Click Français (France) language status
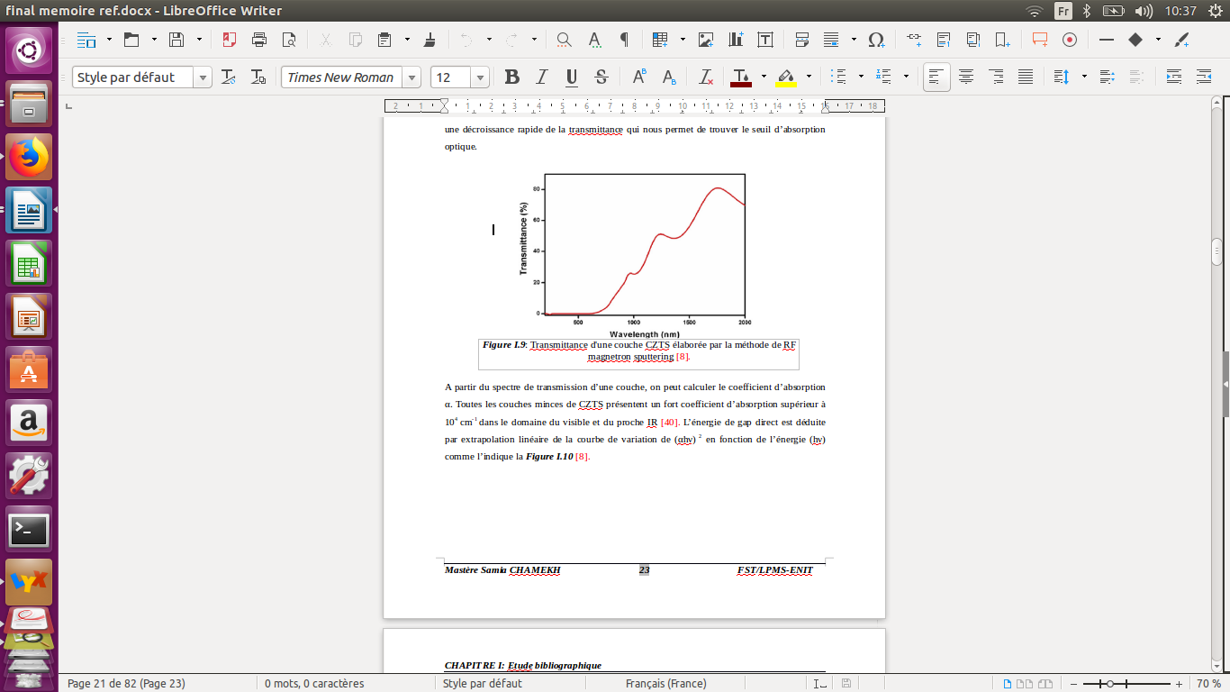 coord(666,684)
